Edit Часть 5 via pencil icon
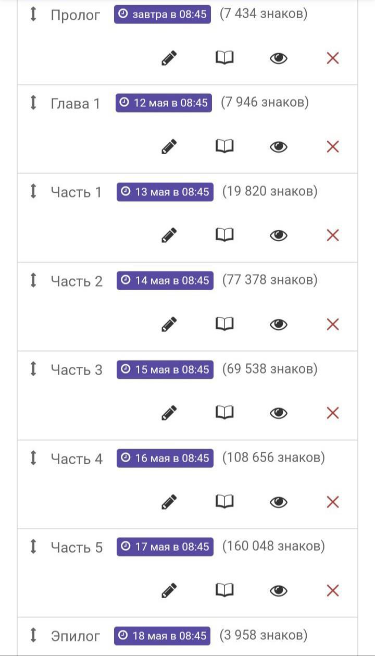Viewport: 375px width, 656px height. pyautogui.click(x=169, y=590)
